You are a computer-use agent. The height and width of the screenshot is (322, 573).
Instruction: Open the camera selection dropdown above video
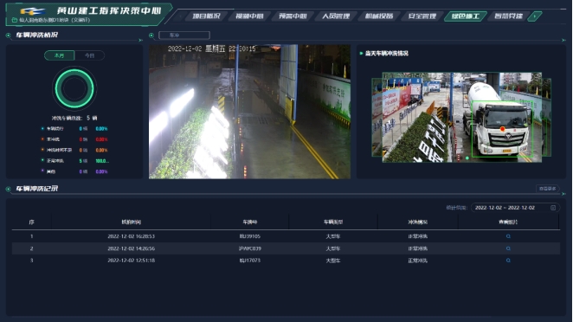click(184, 35)
